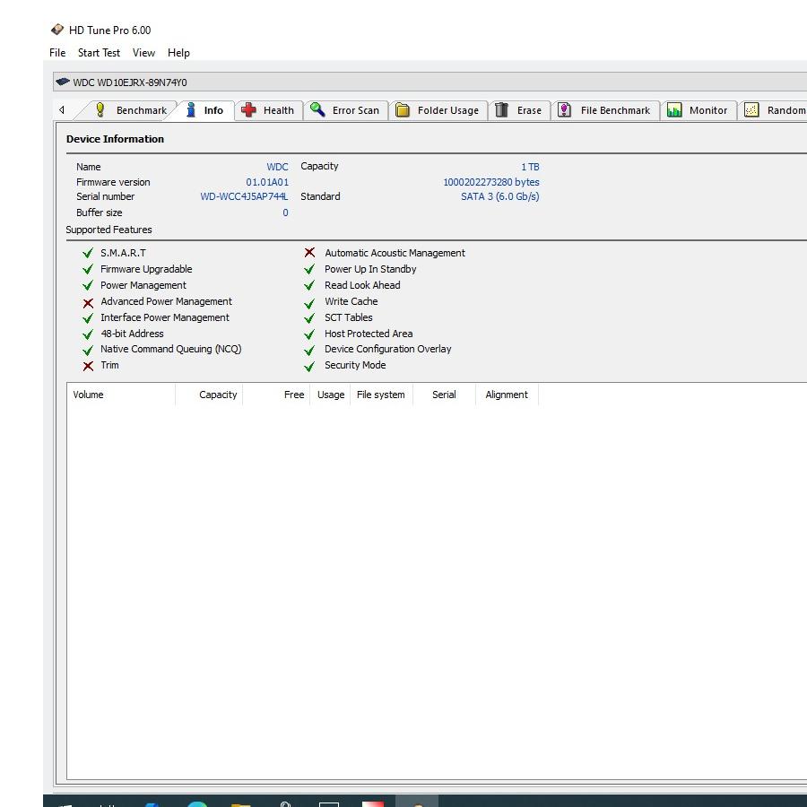Viewport: 807px width, 807px height.
Task: Switch to the Erase tab
Action: pos(519,110)
